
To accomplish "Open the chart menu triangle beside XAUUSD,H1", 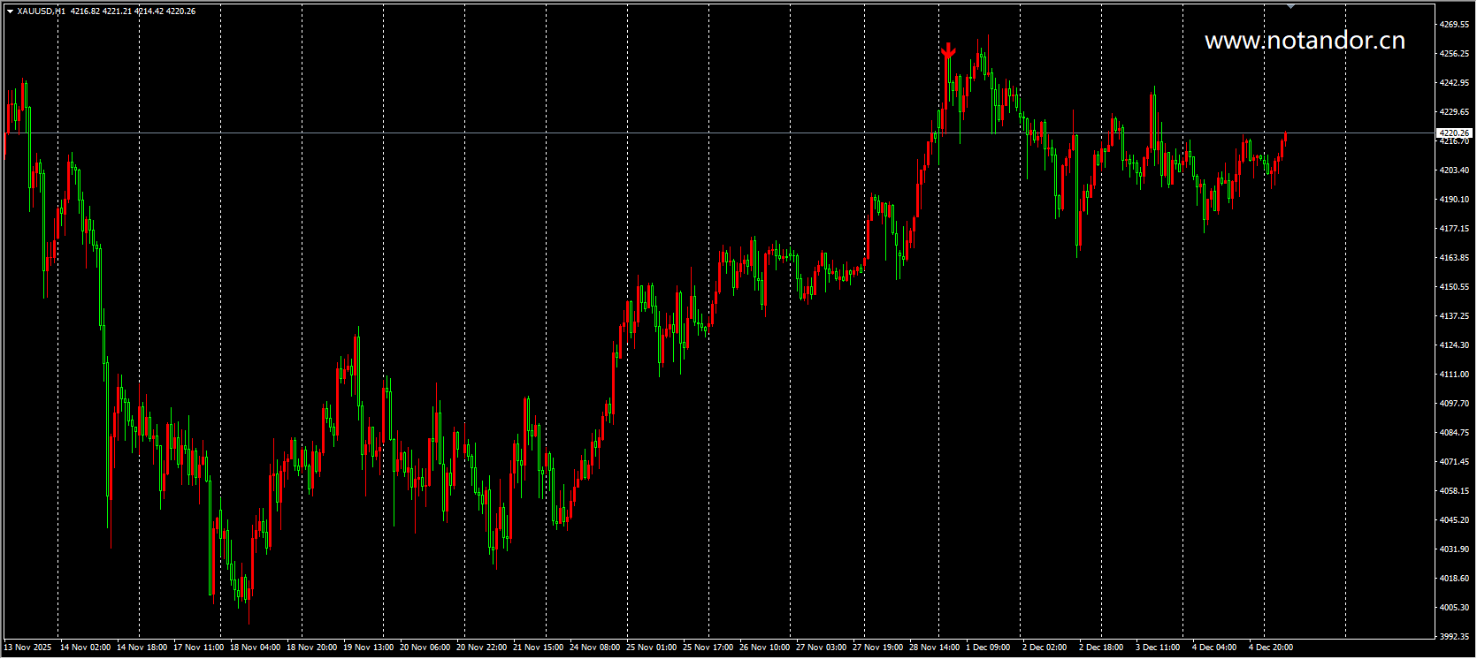I will pos(10,11).
